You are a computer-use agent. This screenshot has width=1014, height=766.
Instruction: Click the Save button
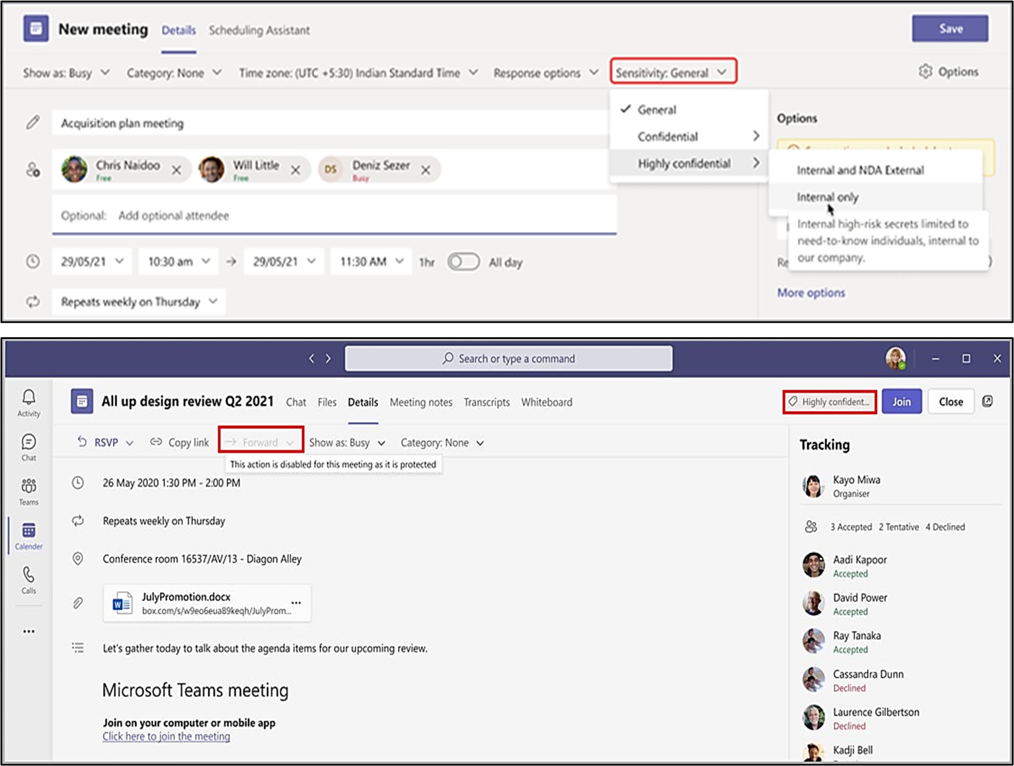pyautogui.click(x=950, y=29)
